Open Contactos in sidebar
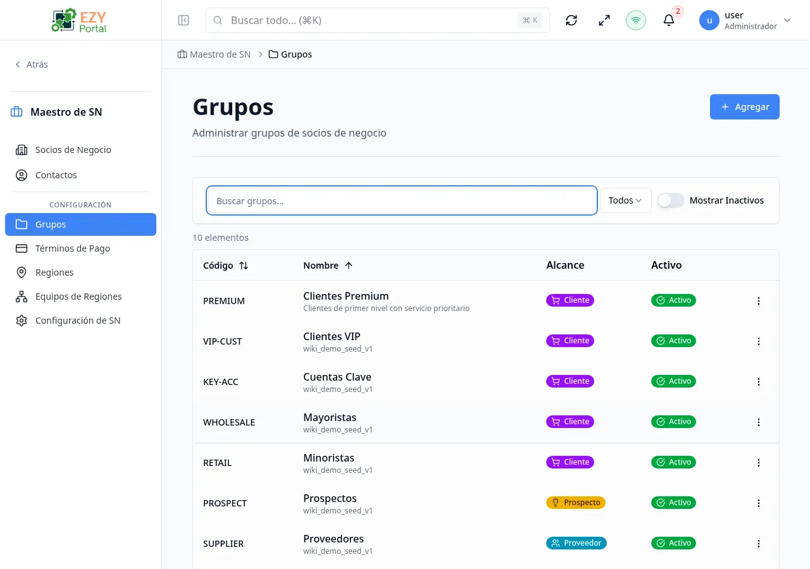The height and width of the screenshot is (569, 810). [80, 175]
